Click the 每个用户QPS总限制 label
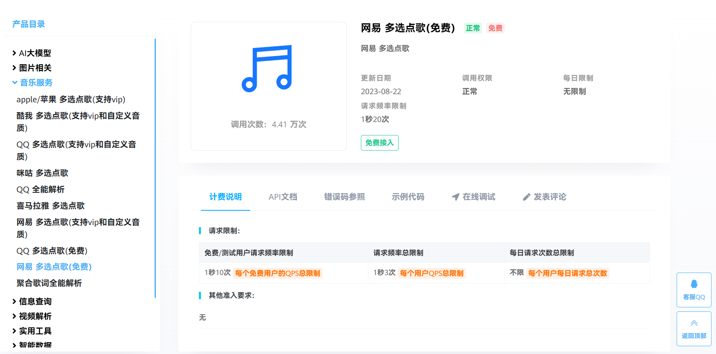The height and width of the screenshot is (354, 716). (432, 273)
